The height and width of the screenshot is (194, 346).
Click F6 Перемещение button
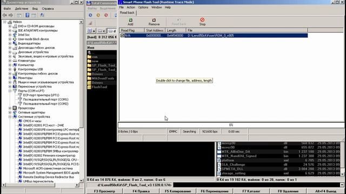click(215, 191)
